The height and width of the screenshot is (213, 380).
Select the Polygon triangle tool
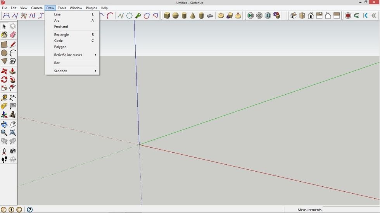tap(4, 61)
